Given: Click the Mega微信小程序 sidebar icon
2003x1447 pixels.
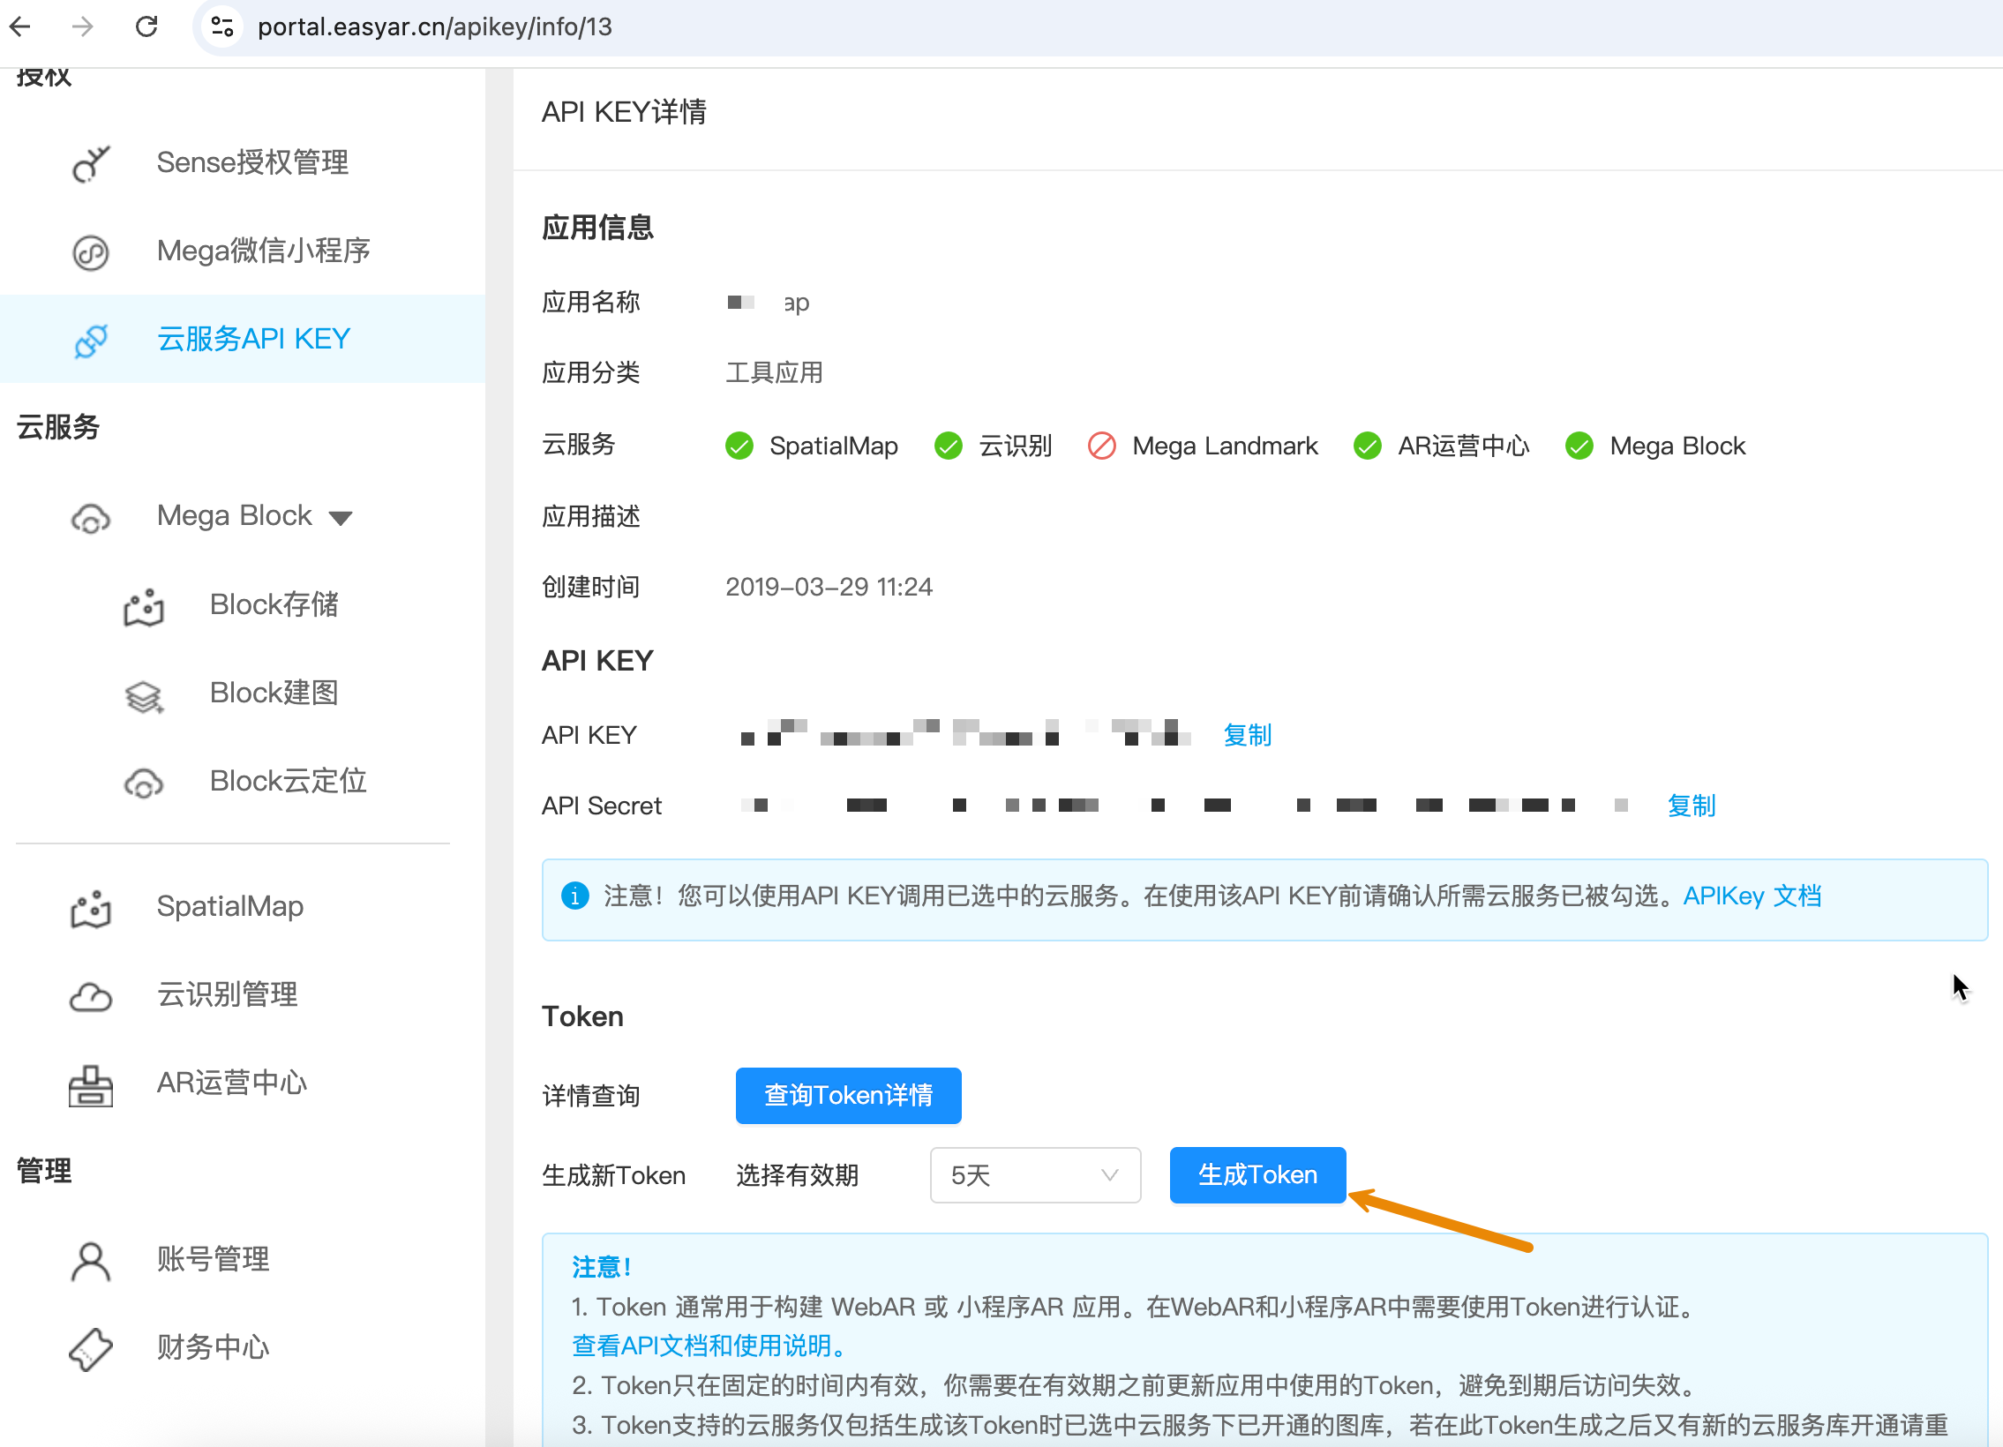Looking at the screenshot, I should [90, 252].
